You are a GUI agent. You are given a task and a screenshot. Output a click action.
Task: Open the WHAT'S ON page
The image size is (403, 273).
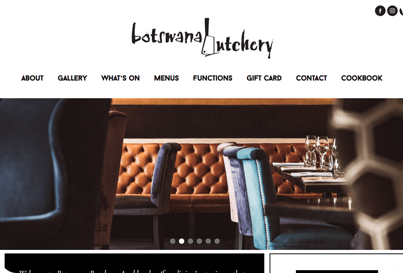[120, 78]
